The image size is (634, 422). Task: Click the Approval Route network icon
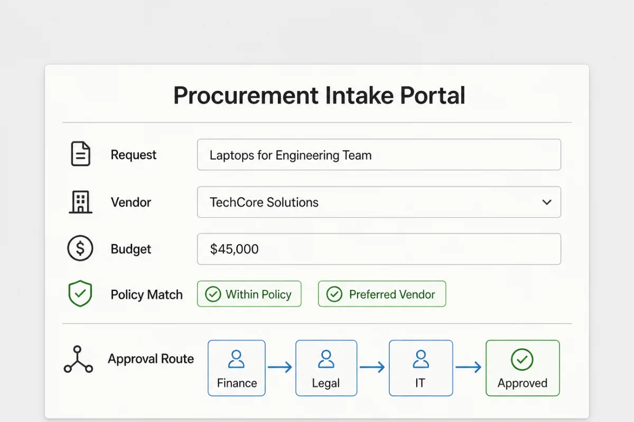pos(78,360)
